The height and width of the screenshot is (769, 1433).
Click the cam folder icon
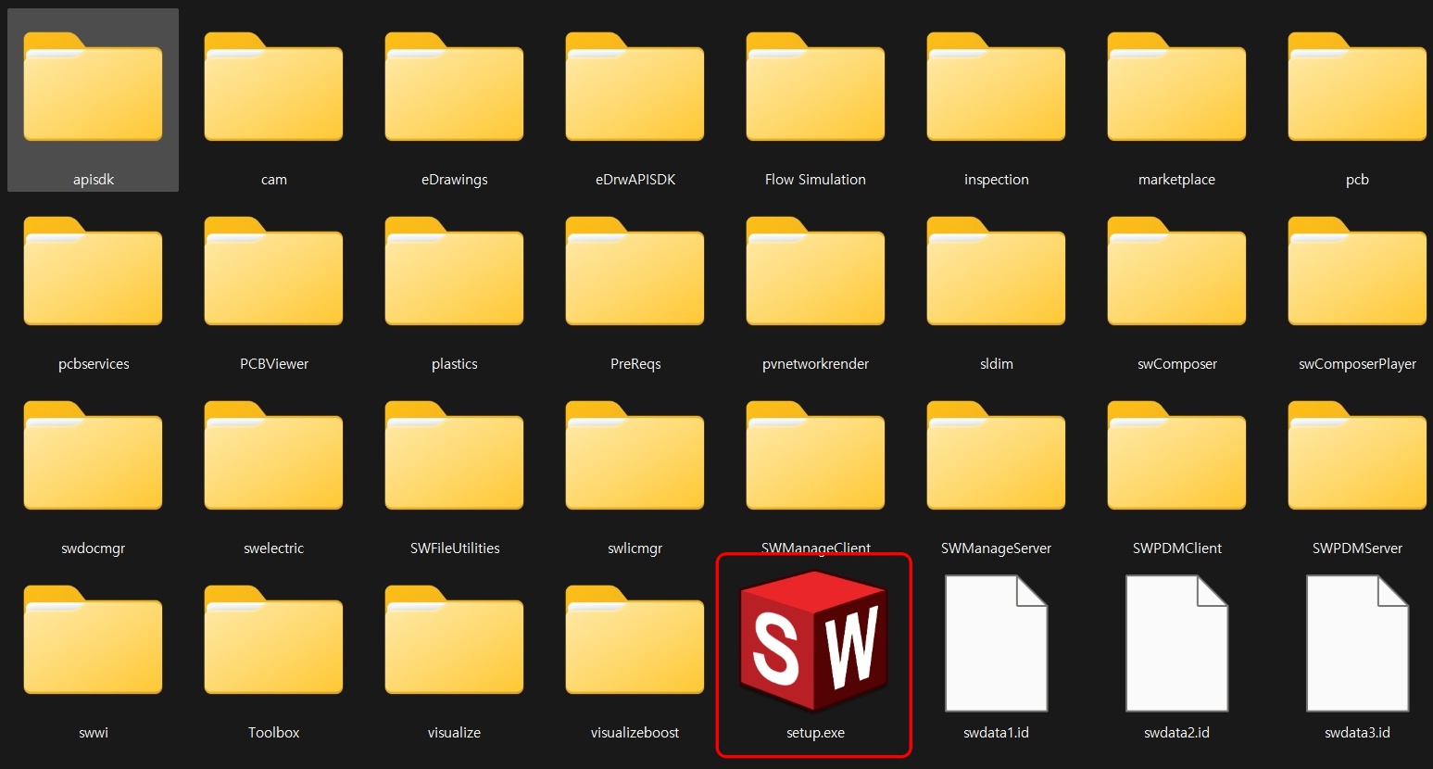point(273,87)
